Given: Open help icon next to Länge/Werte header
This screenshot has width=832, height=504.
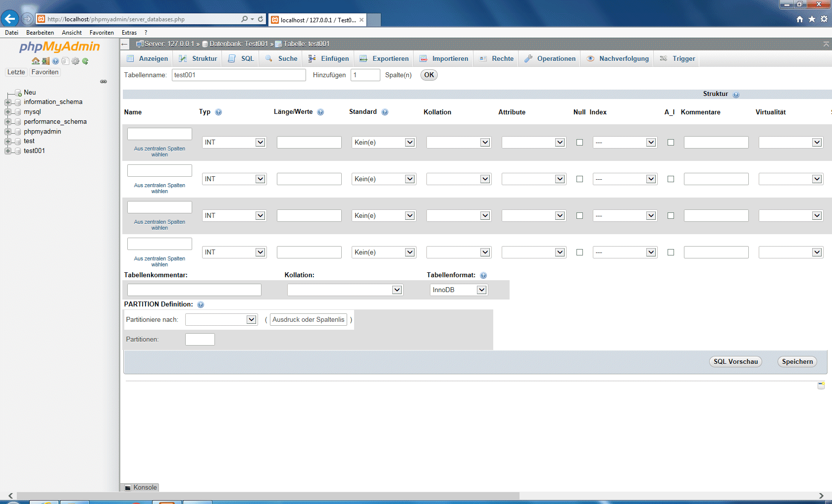Looking at the screenshot, I should (x=320, y=112).
